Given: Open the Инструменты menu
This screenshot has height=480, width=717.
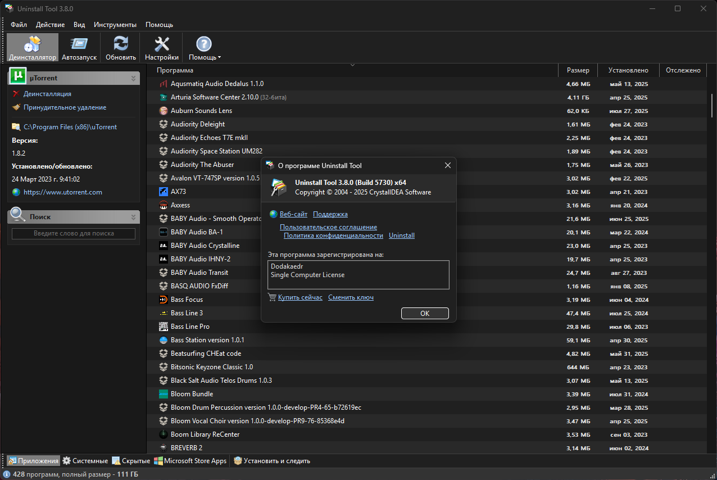Looking at the screenshot, I should click(115, 25).
